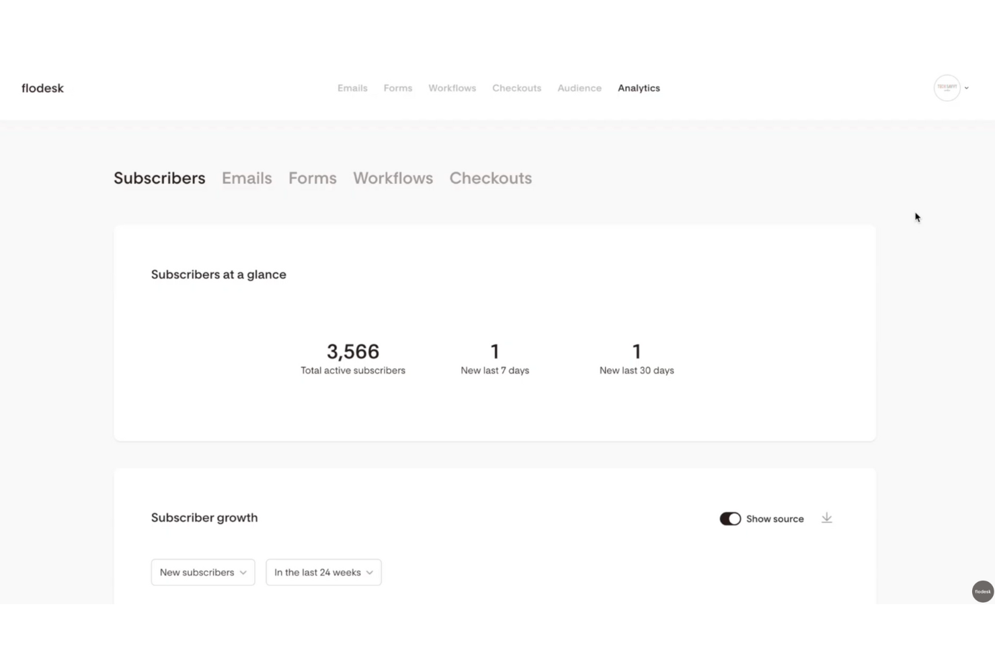Switch to the Emails analytics tab
Screen dimensions: 995x664
point(247,178)
